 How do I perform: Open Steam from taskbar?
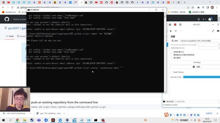(x=32, y=120)
